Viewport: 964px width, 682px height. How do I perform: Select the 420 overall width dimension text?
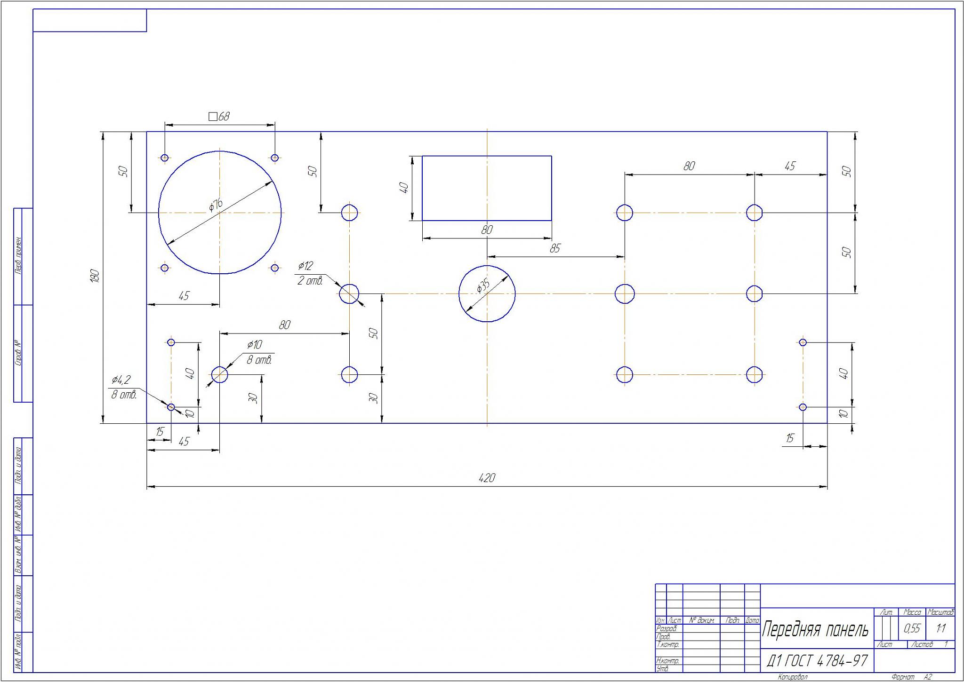[487, 478]
